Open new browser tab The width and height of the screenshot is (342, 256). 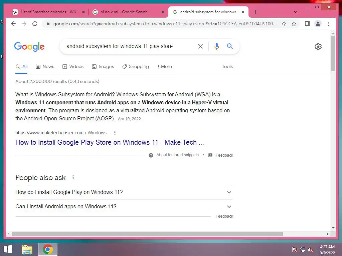(256, 12)
